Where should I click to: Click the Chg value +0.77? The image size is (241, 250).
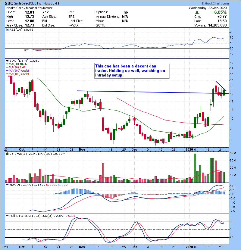[222, 17]
